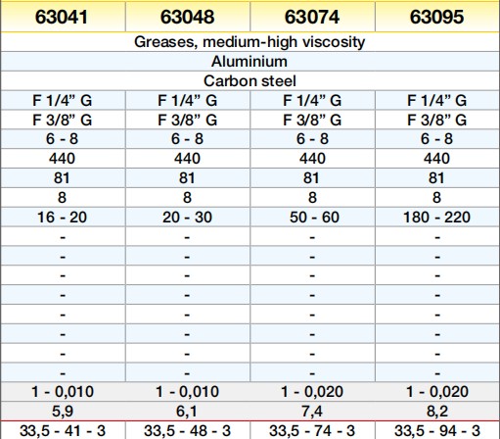Click the 20 - 30 cell
Image resolution: width=500 pixels, height=439 pixels.
pyautogui.click(x=188, y=218)
